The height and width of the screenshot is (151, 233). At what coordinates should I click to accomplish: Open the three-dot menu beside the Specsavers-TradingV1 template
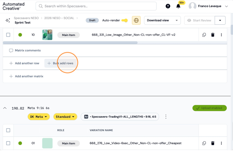pos(166,117)
